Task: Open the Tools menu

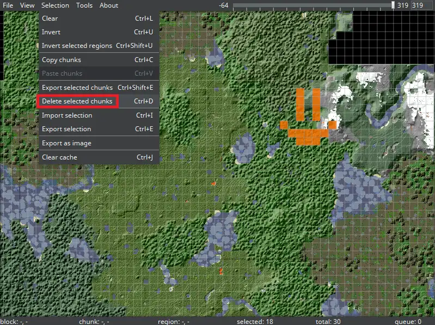Action: click(84, 5)
